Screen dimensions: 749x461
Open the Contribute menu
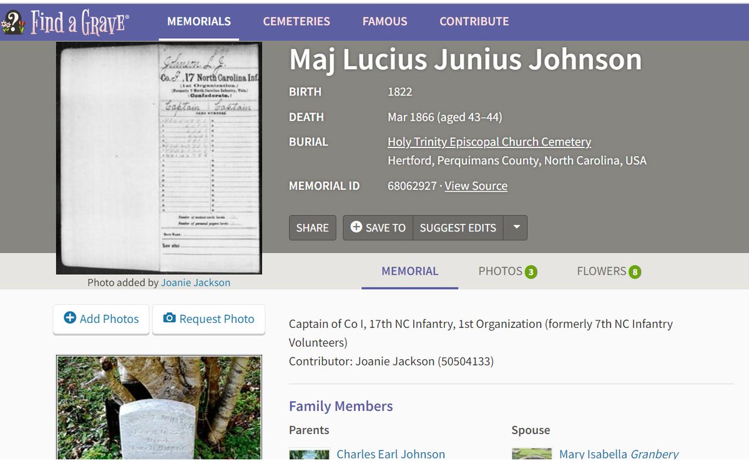tap(474, 21)
